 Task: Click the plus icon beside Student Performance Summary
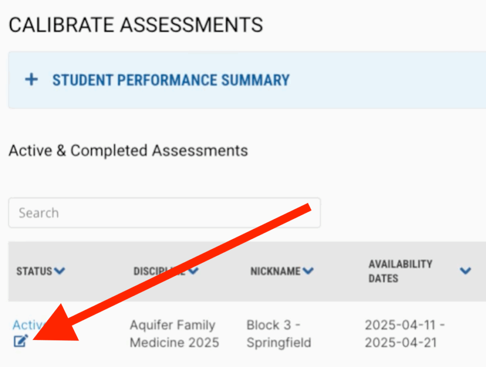pos(31,79)
